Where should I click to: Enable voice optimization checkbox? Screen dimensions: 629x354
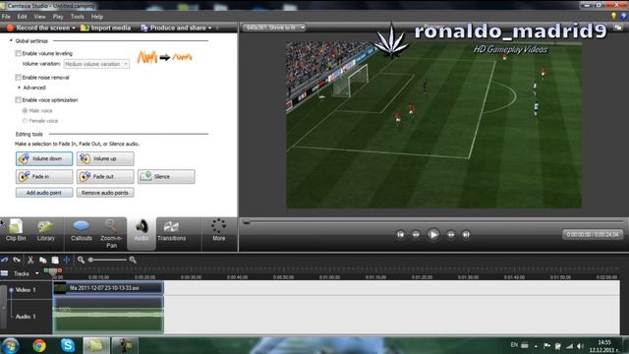[x=18, y=99]
